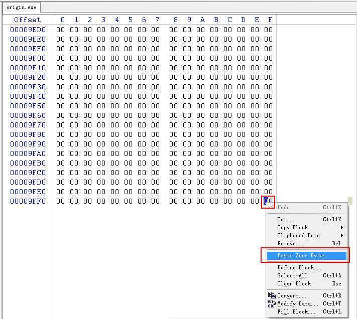Click byte in column E of row 00009FF0

[x=255, y=201]
